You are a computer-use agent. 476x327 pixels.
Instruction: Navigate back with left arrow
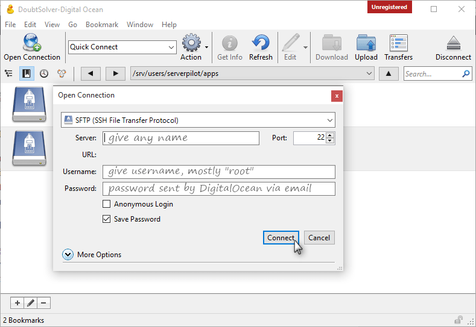[90, 73]
